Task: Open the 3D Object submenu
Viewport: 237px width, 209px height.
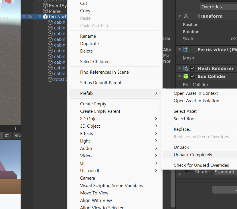Action: pyautogui.click(x=115, y=126)
